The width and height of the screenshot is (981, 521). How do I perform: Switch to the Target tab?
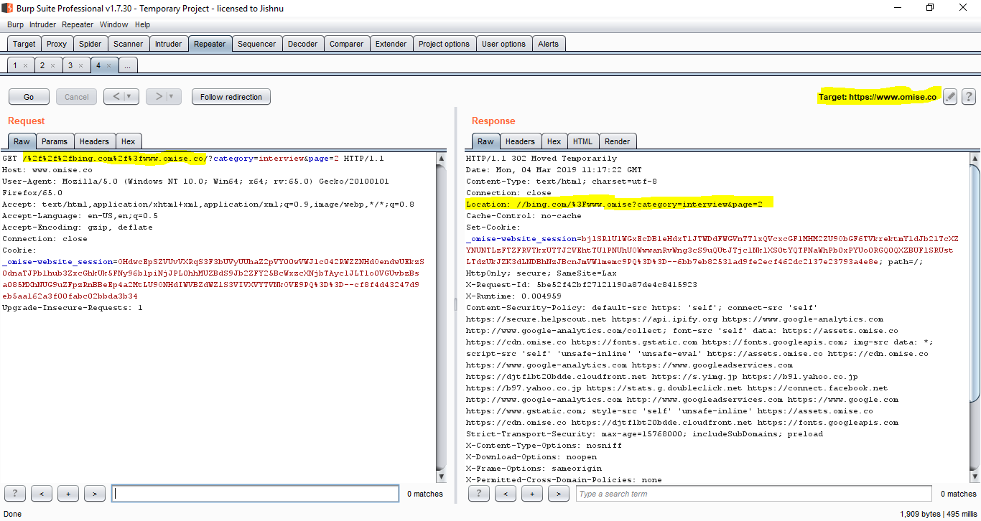coord(24,44)
